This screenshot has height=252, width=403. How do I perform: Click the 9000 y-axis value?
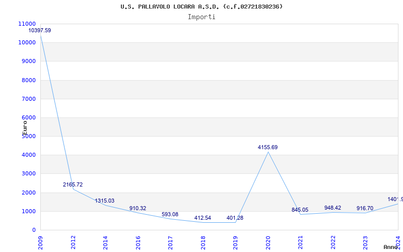click(x=28, y=61)
